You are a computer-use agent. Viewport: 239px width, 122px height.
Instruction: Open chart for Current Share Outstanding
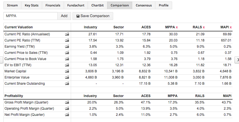click(x=67, y=84)
